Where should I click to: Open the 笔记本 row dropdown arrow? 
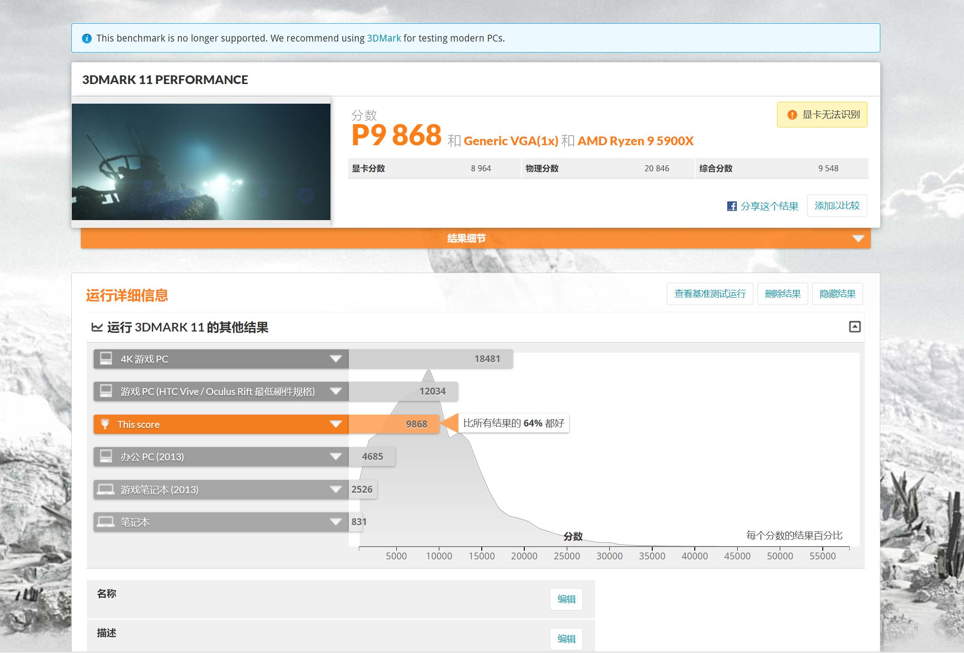pos(336,522)
